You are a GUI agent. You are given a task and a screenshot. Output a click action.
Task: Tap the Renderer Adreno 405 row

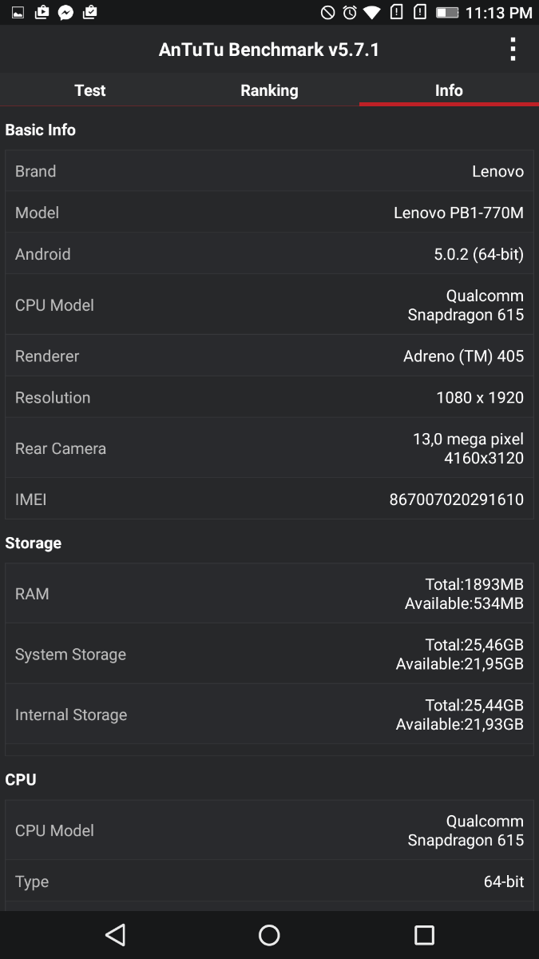pos(269,356)
